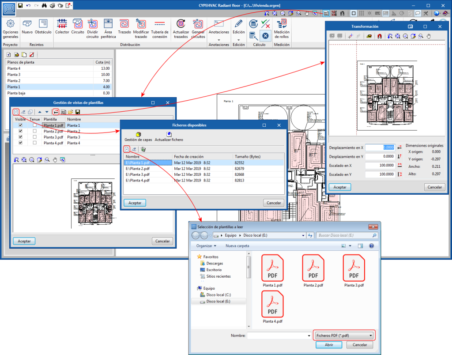Select Planta 3 row in Planos de planta
The height and width of the screenshot is (355, 452).
(59, 75)
